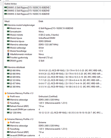The height and width of the screenshot is (138, 111).
Task: Click memory chip icon beside DIMM5
Action: pos(5,14)
